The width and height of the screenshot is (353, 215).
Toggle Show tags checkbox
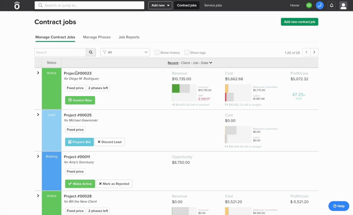187,52
